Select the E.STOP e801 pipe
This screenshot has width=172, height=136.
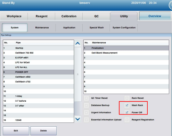pyautogui.click(x=38, y=58)
